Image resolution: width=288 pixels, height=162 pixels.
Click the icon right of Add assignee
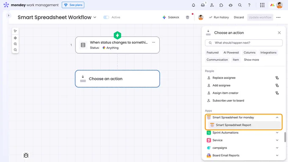point(277,85)
